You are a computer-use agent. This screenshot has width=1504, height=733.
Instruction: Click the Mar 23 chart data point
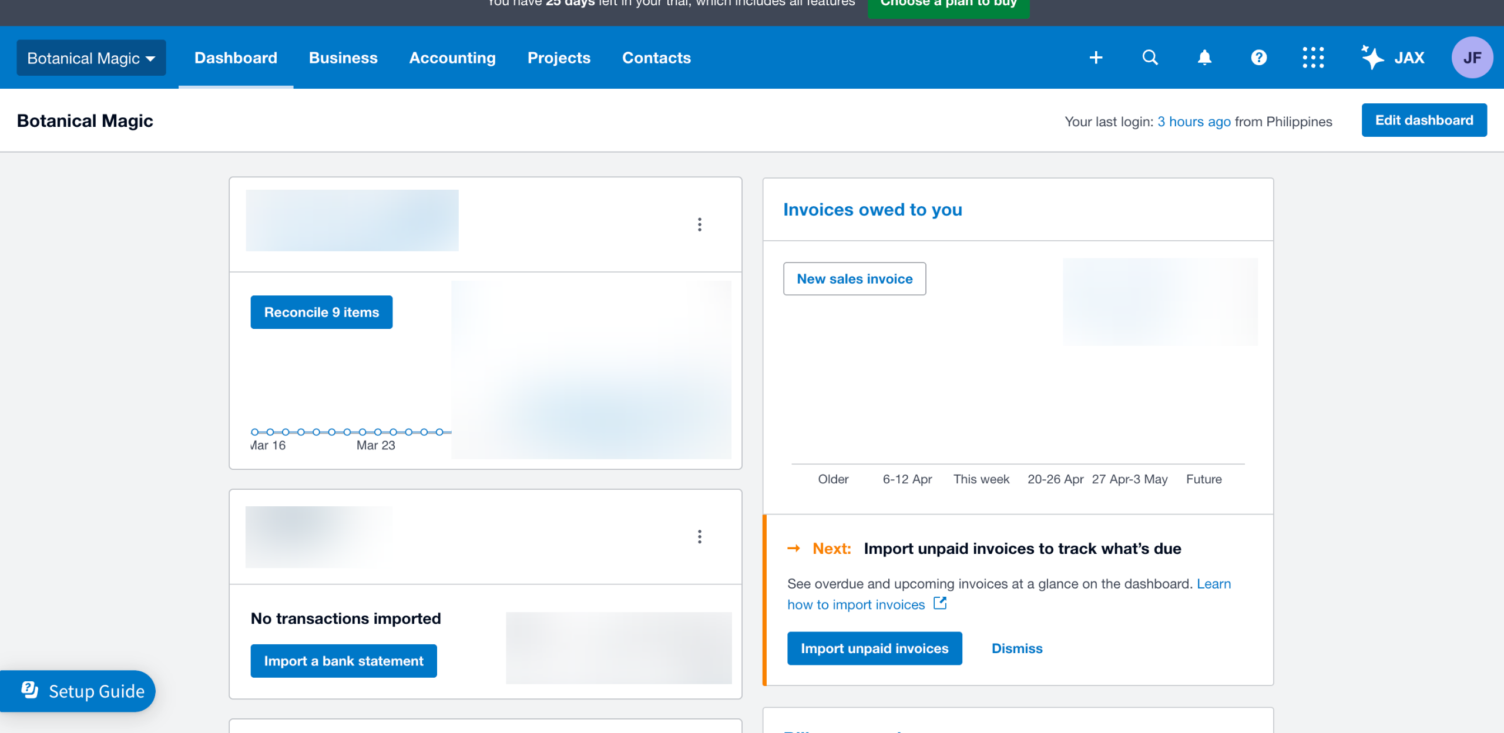[x=378, y=432]
